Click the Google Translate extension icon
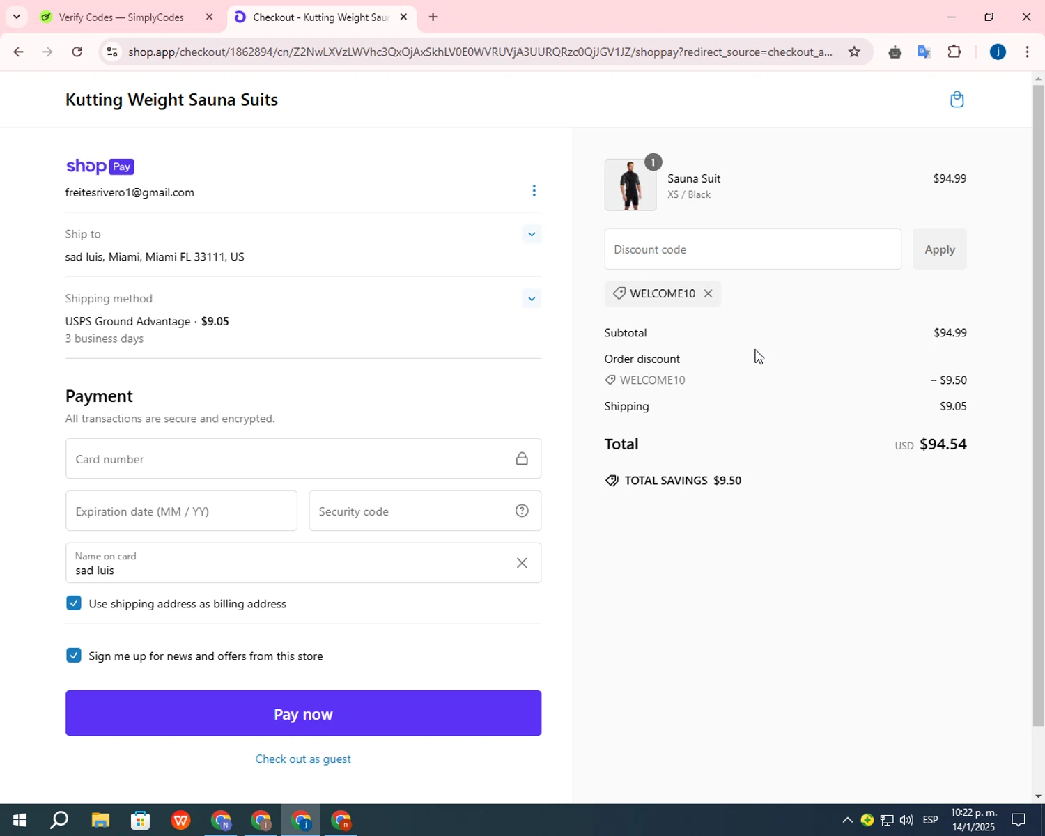 (x=924, y=52)
